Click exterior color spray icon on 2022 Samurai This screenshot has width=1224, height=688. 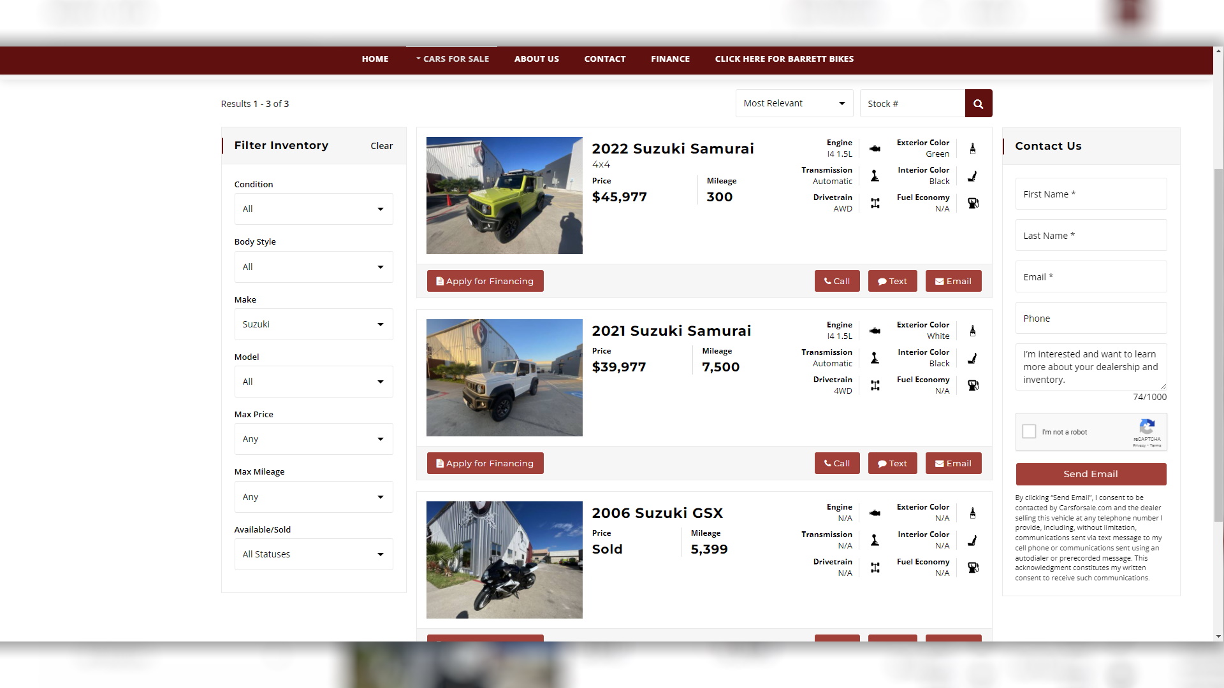pyautogui.click(x=972, y=148)
